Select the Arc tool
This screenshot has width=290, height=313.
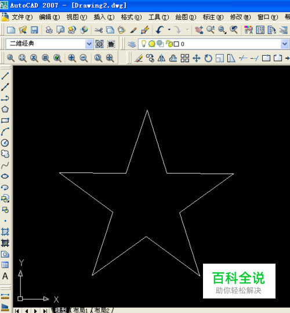(5, 132)
